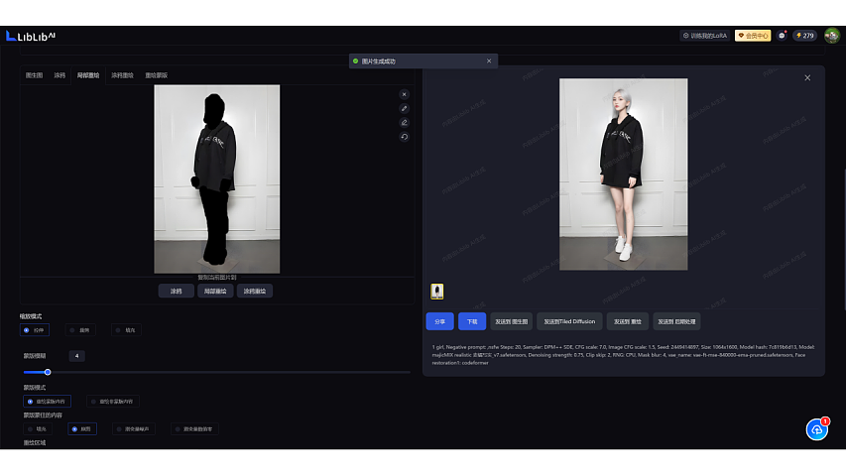Image resolution: width=846 pixels, height=476 pixels.
Task: Open the 重绘蒙版 tab
Action: (156, 75)
